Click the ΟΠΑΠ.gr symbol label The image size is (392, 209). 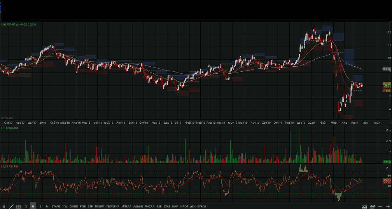pos(14,24)
